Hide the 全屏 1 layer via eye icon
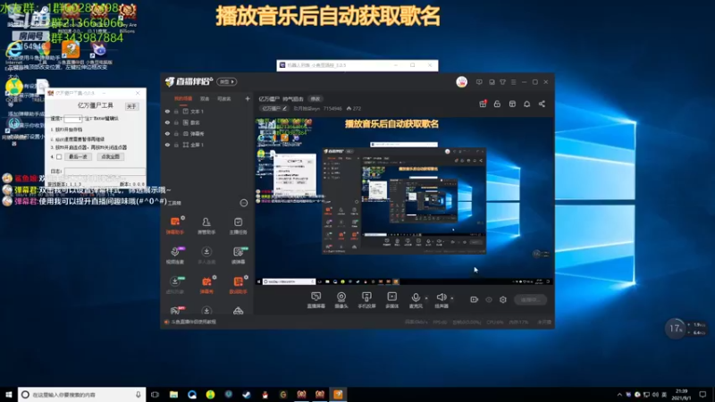Image resolution: width=715 pixels, height=402 pixels. point(167,145)
